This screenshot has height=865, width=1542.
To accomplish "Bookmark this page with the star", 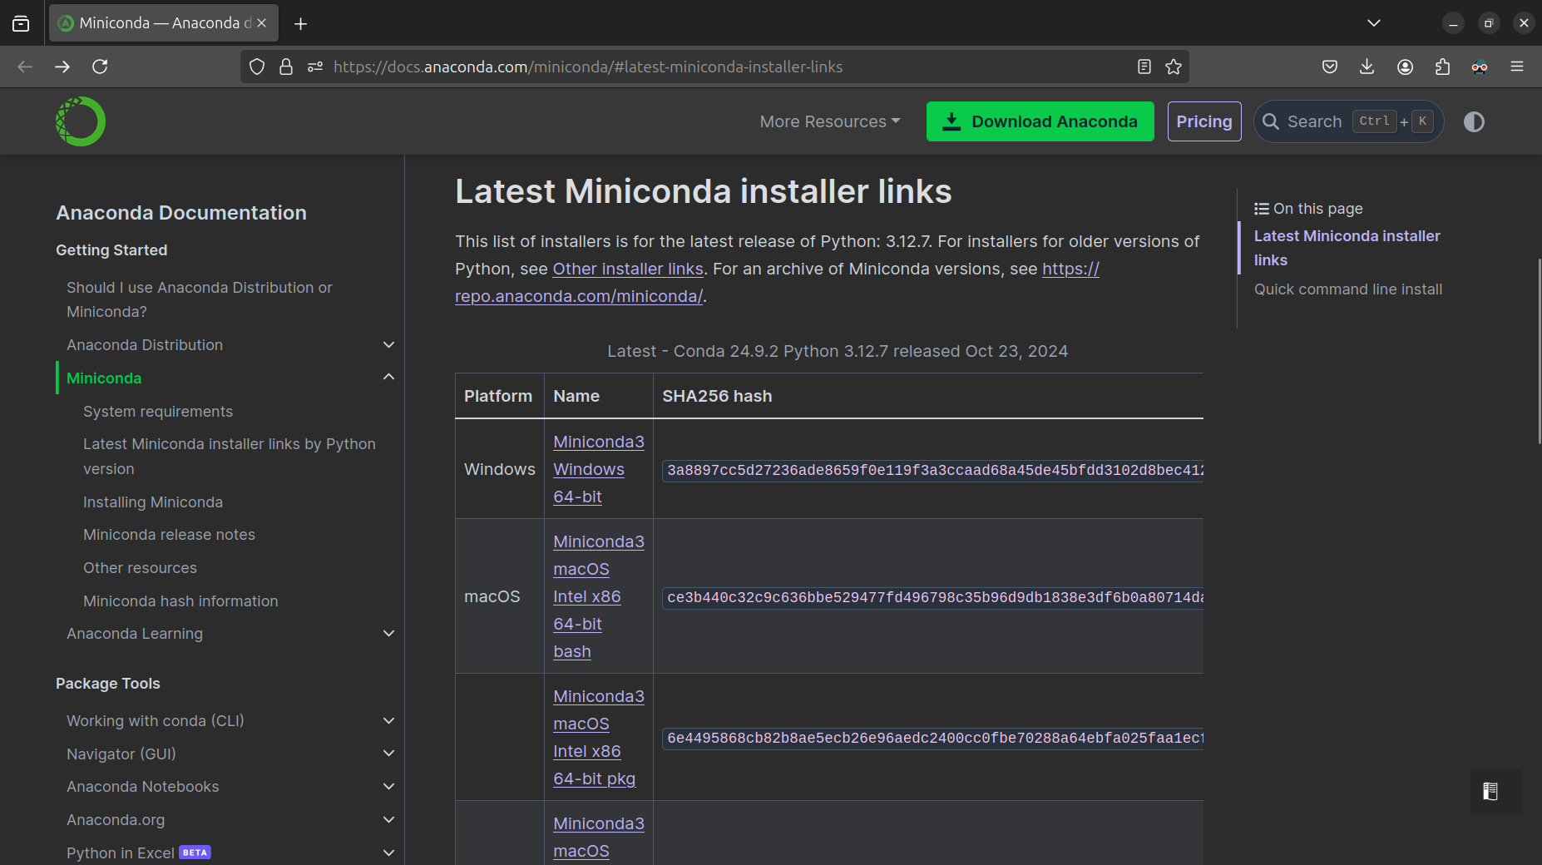I will pos(1174,67).
